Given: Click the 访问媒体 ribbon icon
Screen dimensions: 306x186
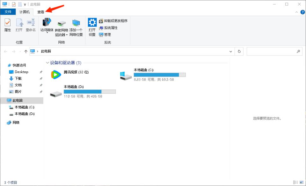Looking at the screenshot, I should [x=47, y=24].
